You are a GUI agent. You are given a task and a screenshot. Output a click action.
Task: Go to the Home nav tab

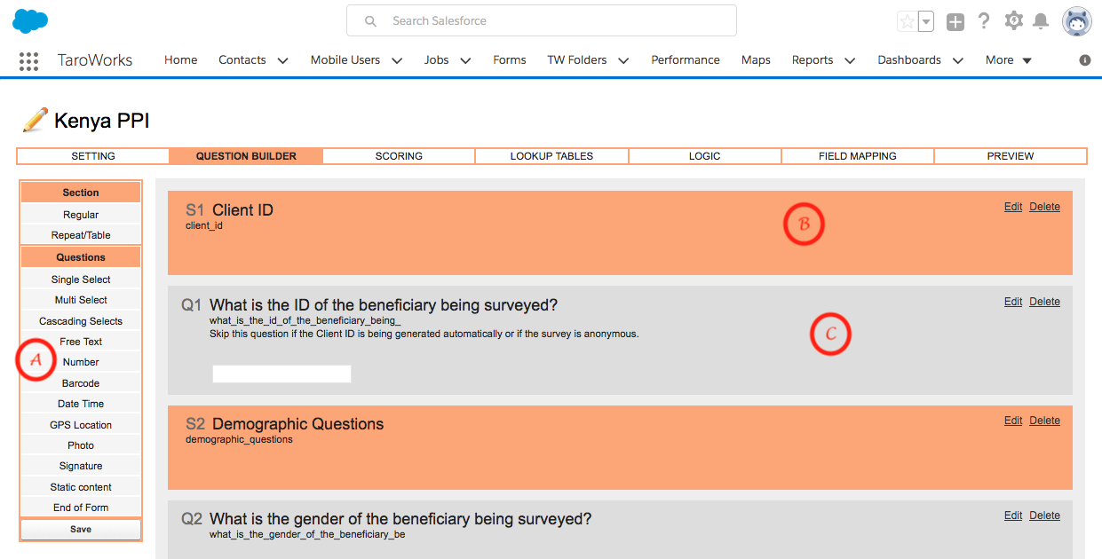(180, 60)
